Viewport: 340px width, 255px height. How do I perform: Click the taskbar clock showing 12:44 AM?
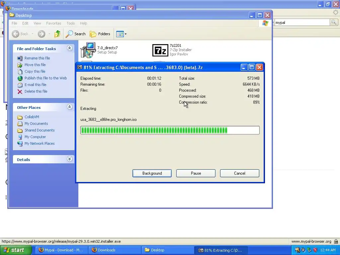pos(328,250)
